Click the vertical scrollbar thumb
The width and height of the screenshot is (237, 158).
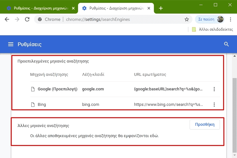tap(234, 115)
